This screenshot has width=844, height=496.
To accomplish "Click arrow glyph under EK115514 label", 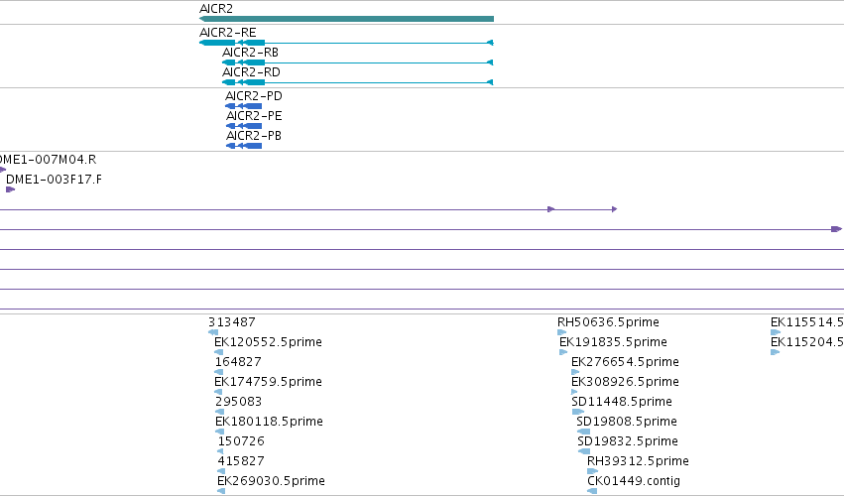I will pos(776,332).
